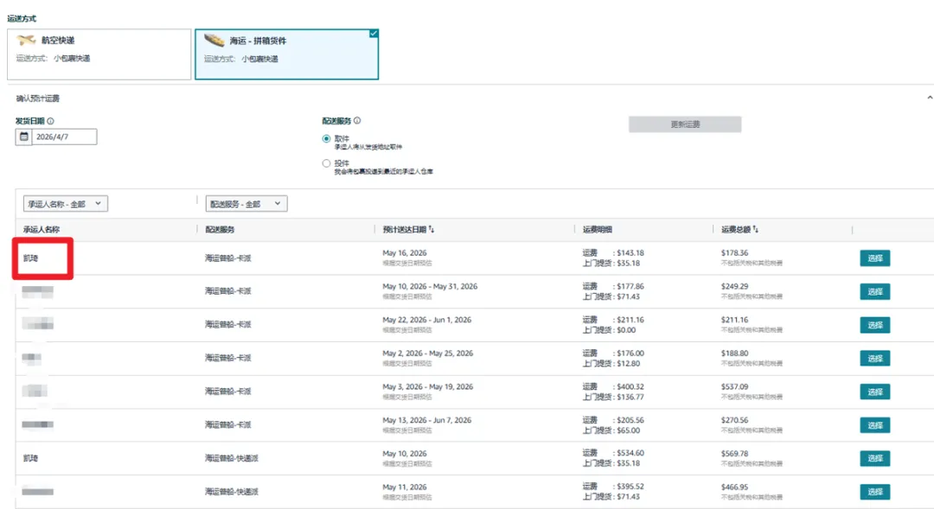Click the 确认预计运费 section title

pyautogui.click(x=37, y=99)
